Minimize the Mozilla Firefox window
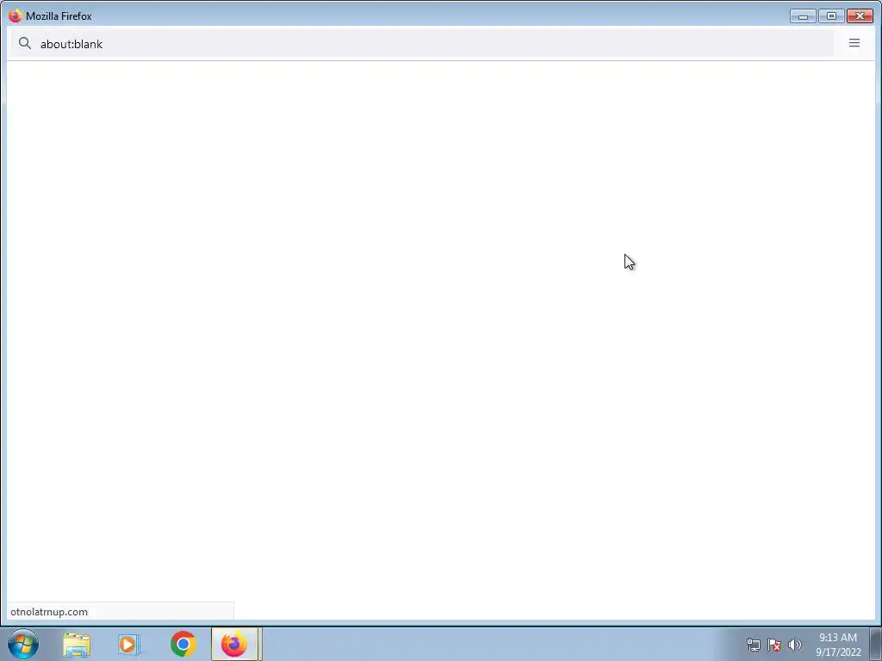This screenshot has height=661, width=882. point(803,16)
